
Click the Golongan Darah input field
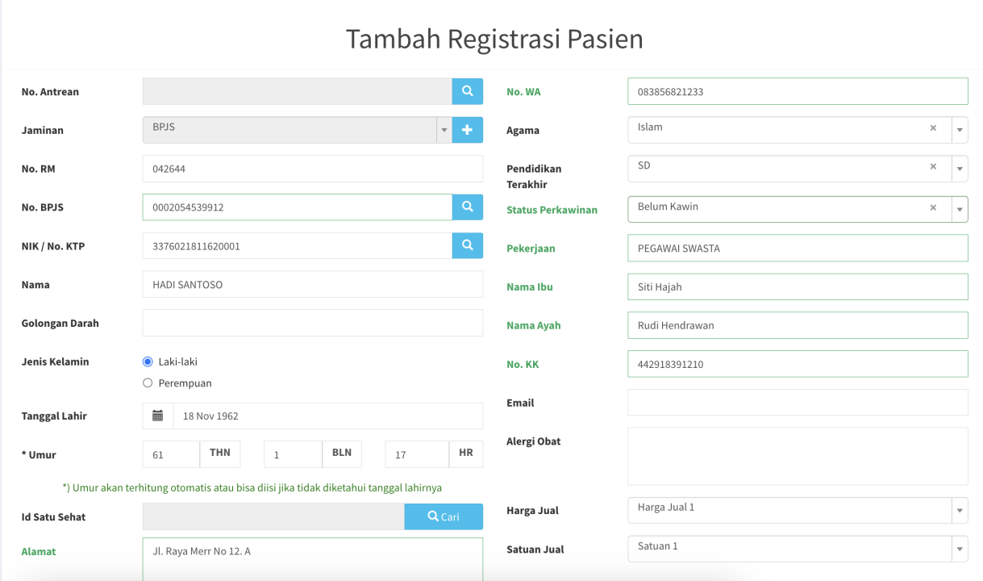point(313,323)
